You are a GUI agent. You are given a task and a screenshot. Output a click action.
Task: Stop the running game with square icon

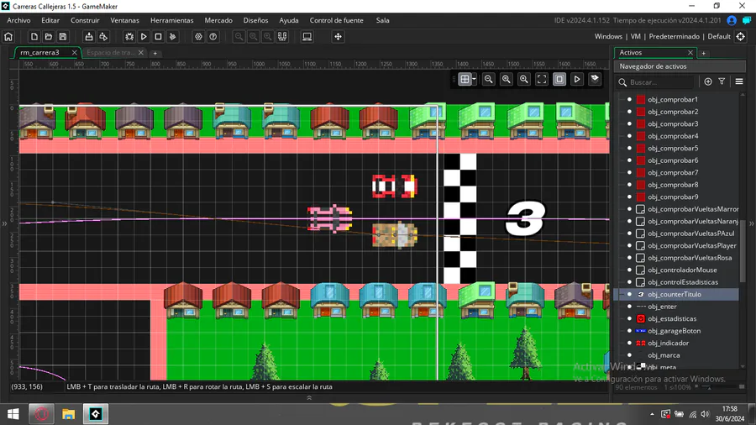point(158,37)
